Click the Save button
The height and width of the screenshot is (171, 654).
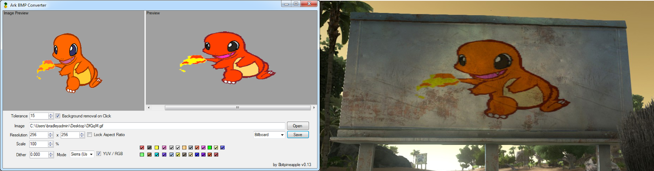coord(298,135)
